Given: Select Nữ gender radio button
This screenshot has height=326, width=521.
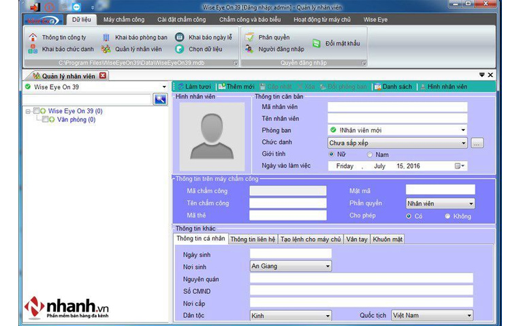Looking at the screenshot, I should coord(331,154).
